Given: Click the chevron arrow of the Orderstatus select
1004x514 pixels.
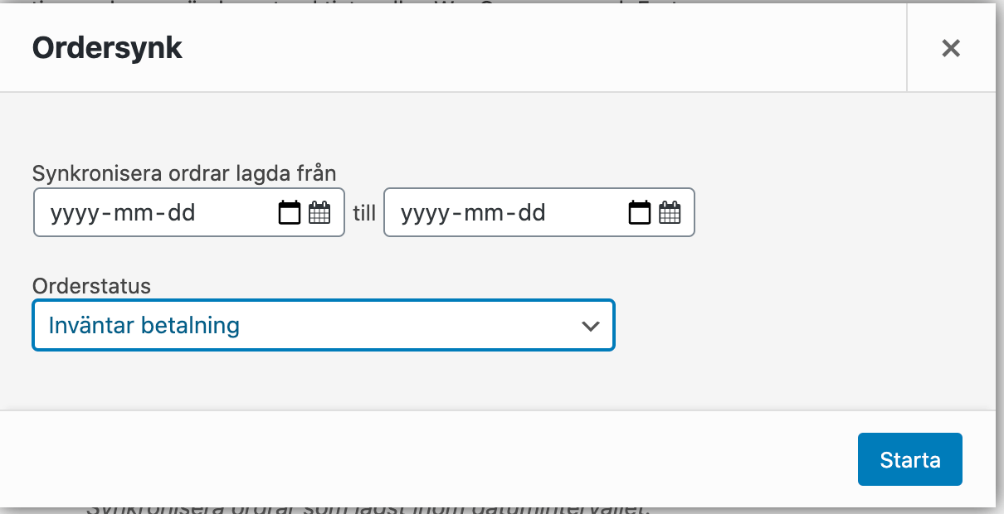Looking at the screenshot, I should pyautogui.click(x=591, y=326).
